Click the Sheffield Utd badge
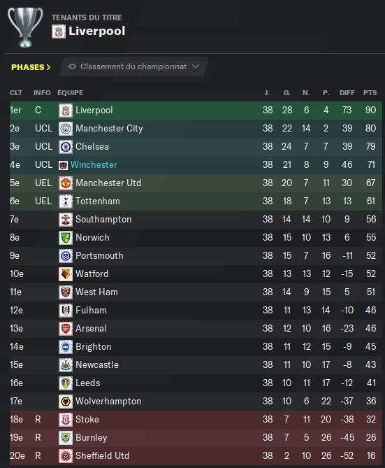This screenshot has width=385, height=468. (66, 456)
